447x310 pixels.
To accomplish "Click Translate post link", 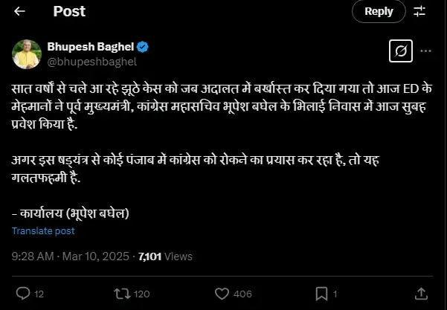I will tap(43, 230).
